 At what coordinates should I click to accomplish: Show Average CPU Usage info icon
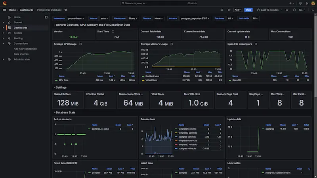pyautogui.click(x=80, y=44)
